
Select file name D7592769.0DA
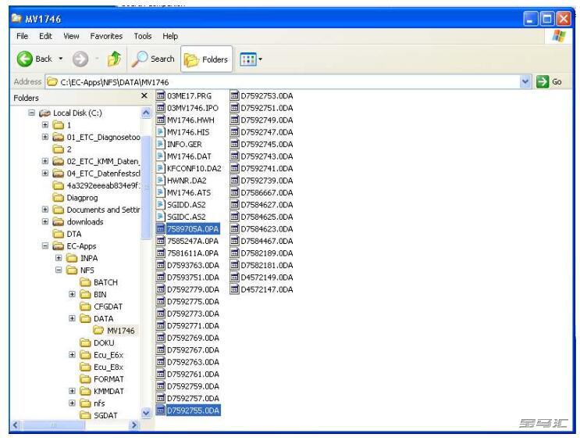(193, 338)
